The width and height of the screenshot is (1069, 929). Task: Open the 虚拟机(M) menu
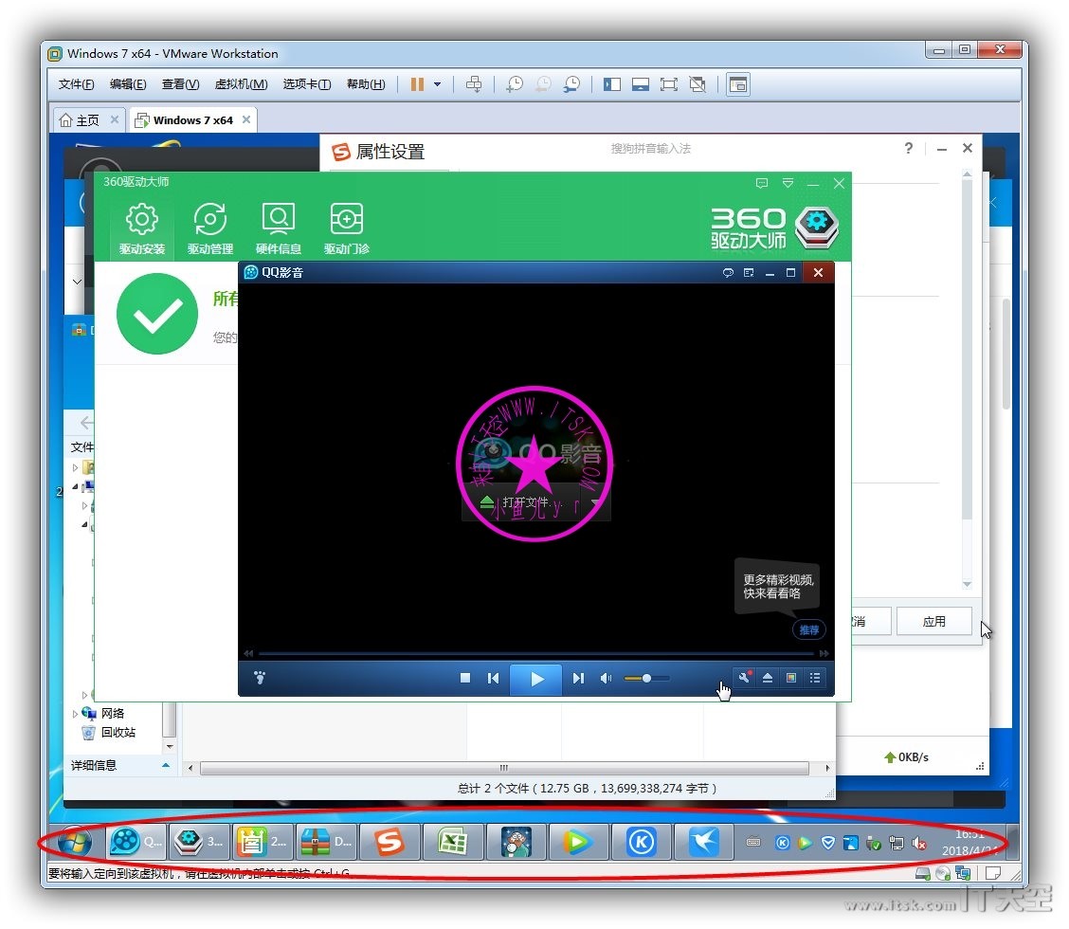click(x=241, y=84)
